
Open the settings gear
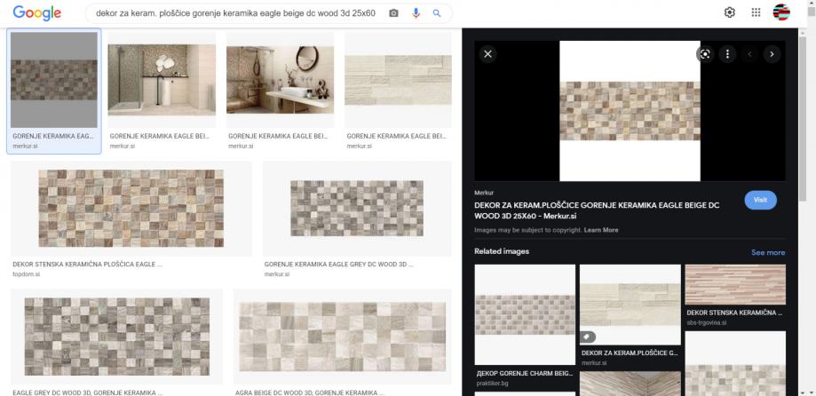coord(730,12)
